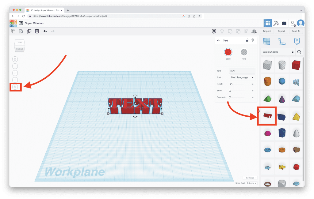Switch to the Blocks view tab
Image resolution: width=314 pixels, height=199 pixels.
tap(284, 23)
